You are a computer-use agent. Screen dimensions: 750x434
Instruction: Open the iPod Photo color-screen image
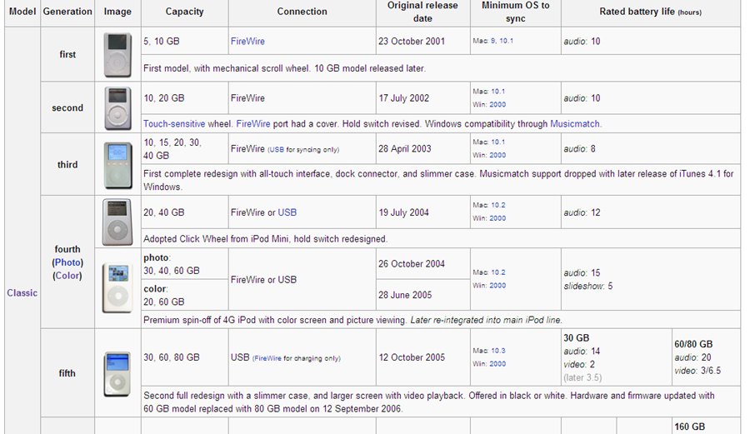(117, 288)
